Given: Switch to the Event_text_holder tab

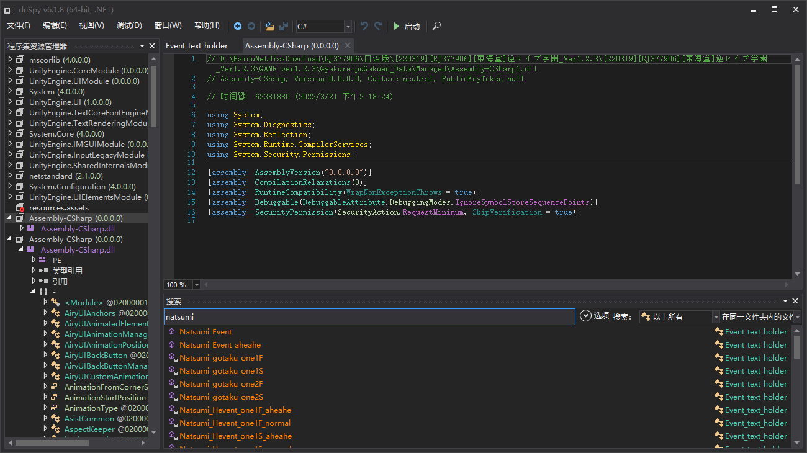Looking at the screenshot, I should pos(197,46).
